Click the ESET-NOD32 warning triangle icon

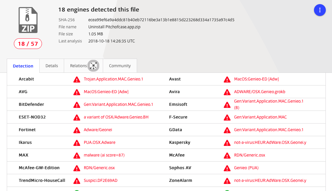77,117
